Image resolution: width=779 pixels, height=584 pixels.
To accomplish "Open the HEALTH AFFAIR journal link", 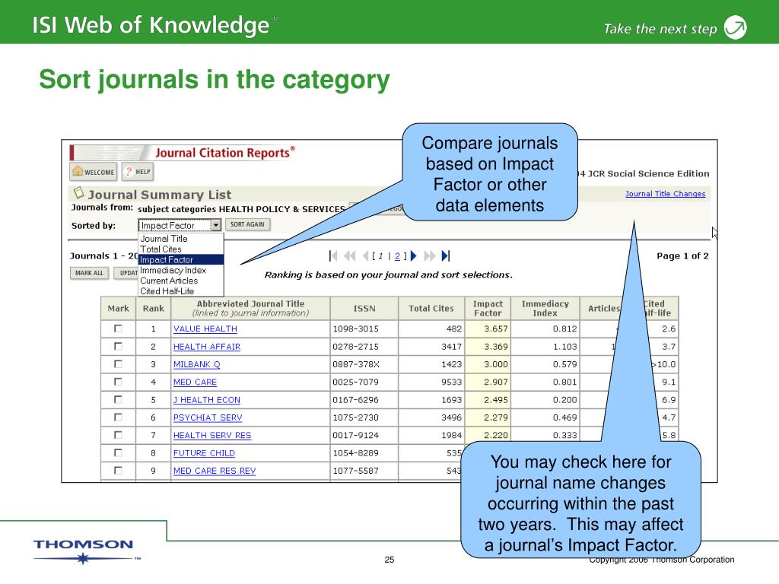I will [x=207, y=347].
